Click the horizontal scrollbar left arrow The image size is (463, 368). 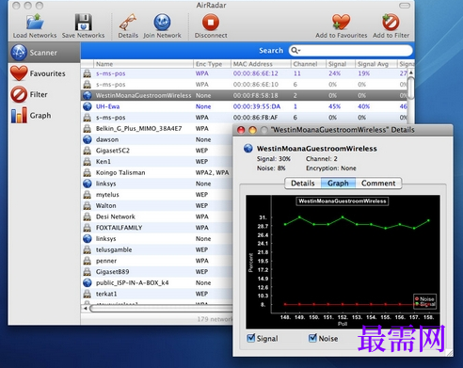click(x=85, y=308)
